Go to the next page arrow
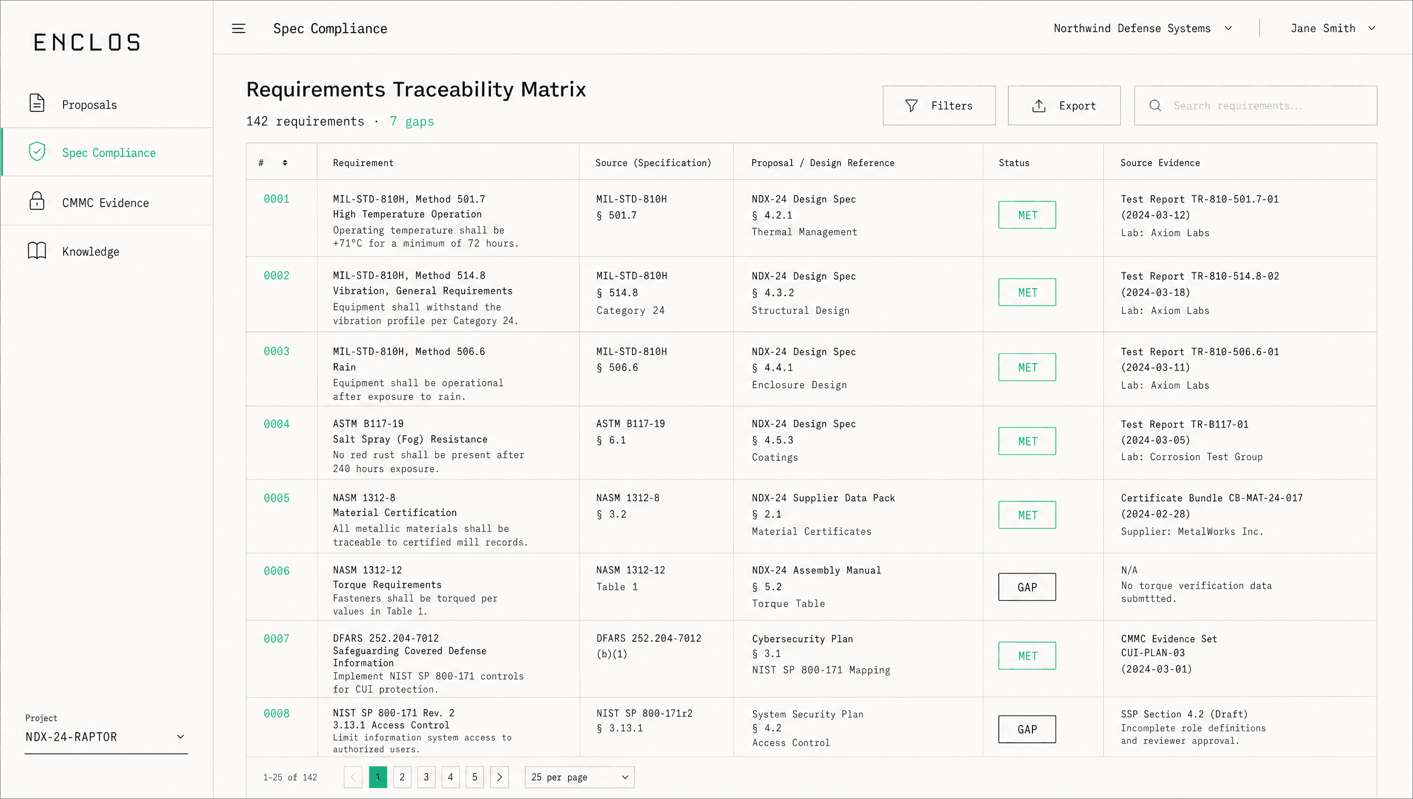1413x799 pixels. 499,777
